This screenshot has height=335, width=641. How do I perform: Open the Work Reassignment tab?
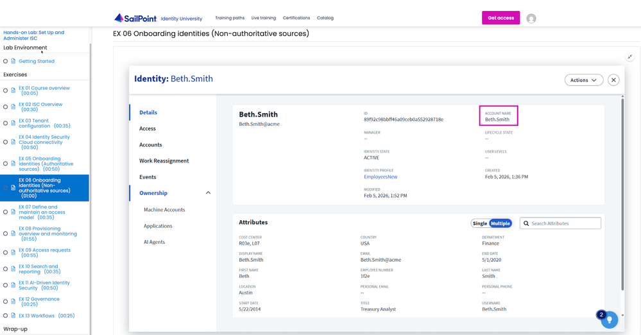point(164,160)
